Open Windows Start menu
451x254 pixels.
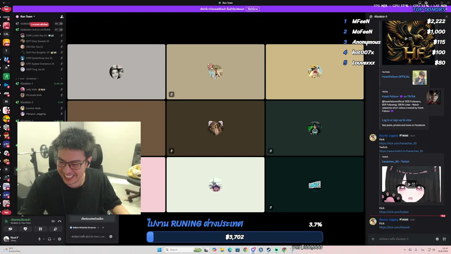pyautogui.click(x=159, y=250)
